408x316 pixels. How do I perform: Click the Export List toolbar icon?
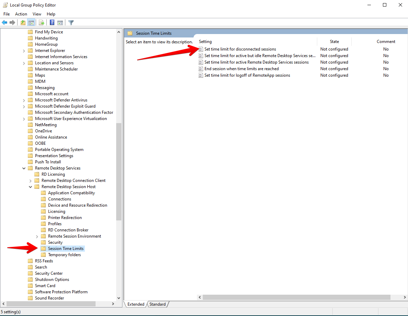[x=42, y=23]
